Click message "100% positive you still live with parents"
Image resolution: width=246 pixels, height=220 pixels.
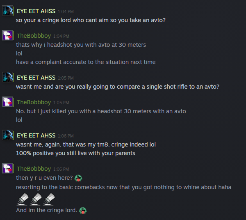[x=75, y=153]
